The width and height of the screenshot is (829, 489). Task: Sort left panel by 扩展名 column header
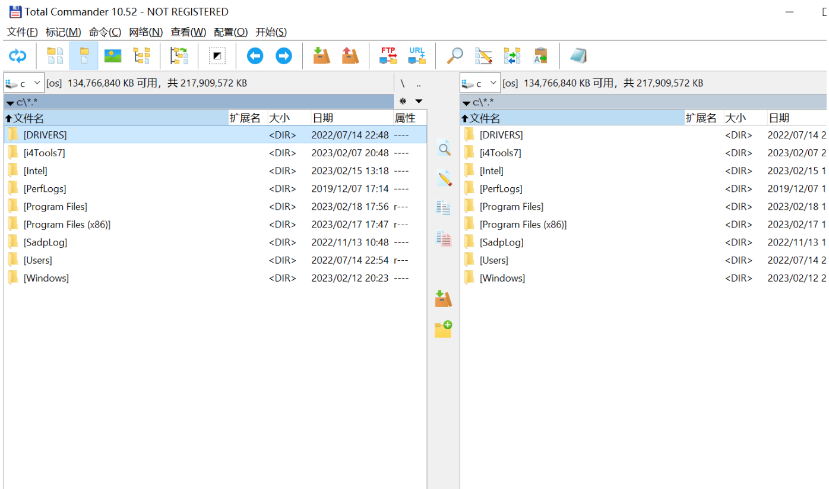(248, 118)
